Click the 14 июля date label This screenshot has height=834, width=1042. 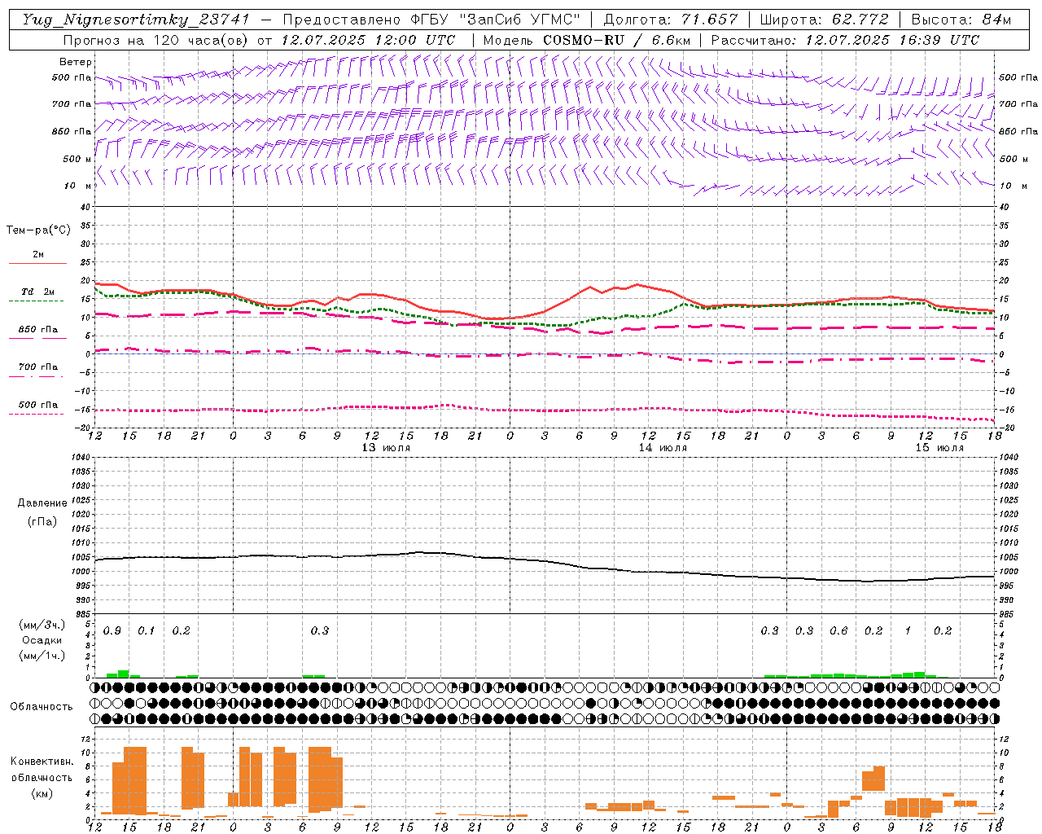click(x=663, y=448)
